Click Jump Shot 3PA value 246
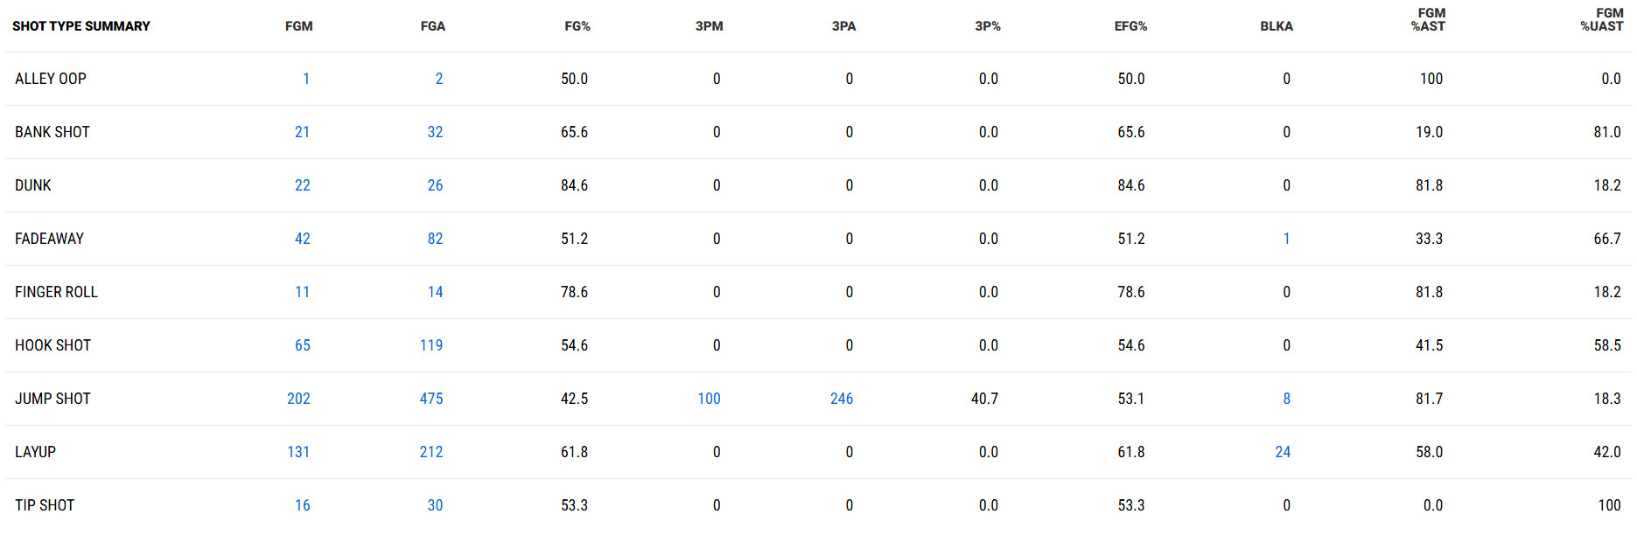Image resolution: width=1637 pixels, height=535 pixels. (x=842, y=399)
